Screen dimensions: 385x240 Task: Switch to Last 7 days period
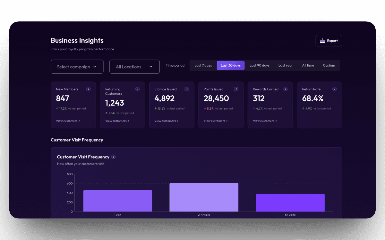(x=203, y=65)
